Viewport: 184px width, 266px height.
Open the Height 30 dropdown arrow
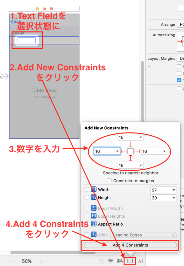(x=174, y=198)
